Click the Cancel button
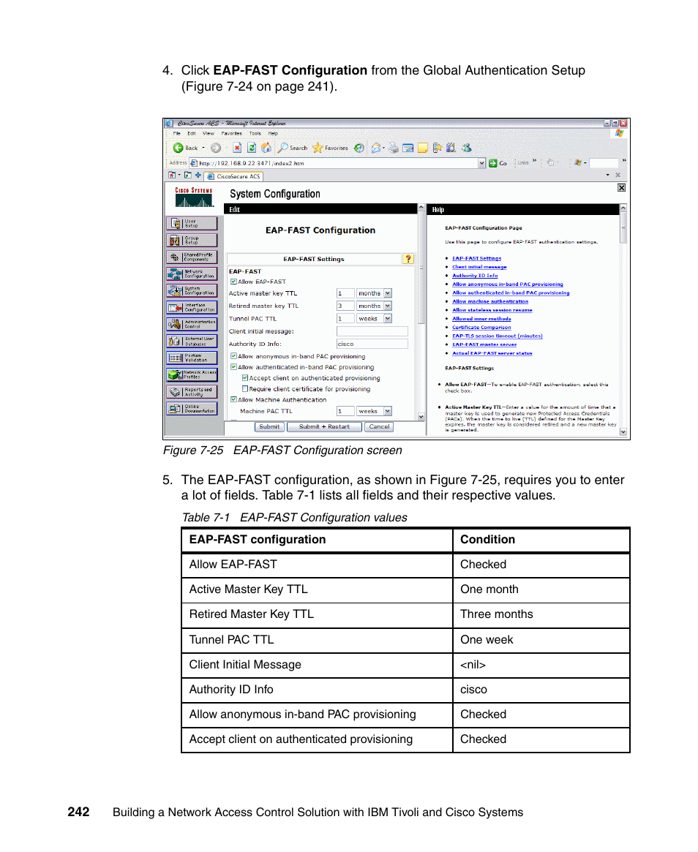Screen dimensions: 698x852 pyautogui.click(x=379, y=427)
